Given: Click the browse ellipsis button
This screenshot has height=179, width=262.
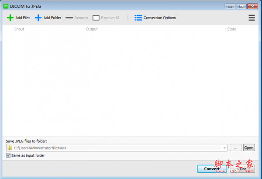Looking at the screenshot, I should (x=235, y=148).
